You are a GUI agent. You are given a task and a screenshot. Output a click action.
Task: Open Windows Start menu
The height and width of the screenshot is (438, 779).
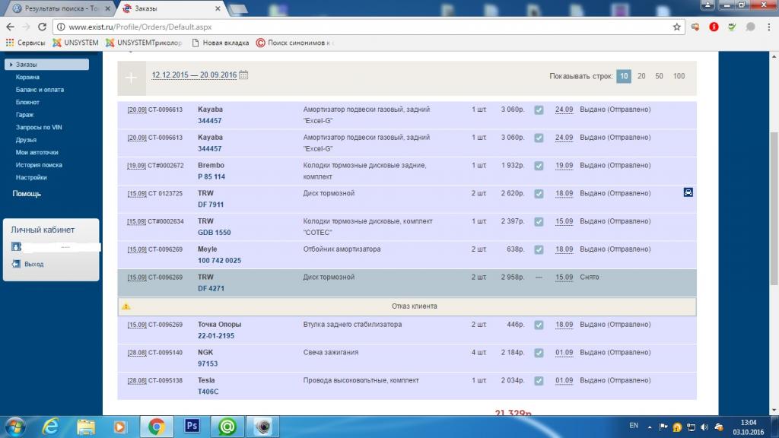pos(15,427)
